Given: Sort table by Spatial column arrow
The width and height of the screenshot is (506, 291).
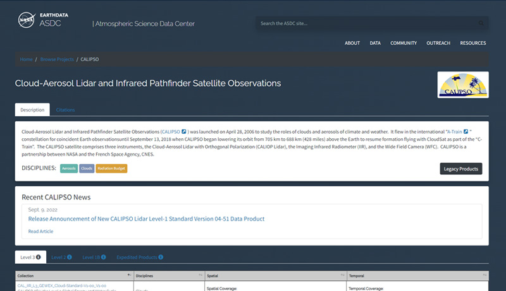Looking at the screenshot, I should [x=342, y=275].
